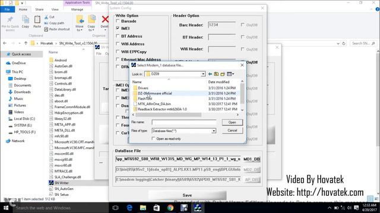The width and height of the screenshot is (380, 213).
Task: Switch to the View ribbon tab
Action: coord(55,9)
